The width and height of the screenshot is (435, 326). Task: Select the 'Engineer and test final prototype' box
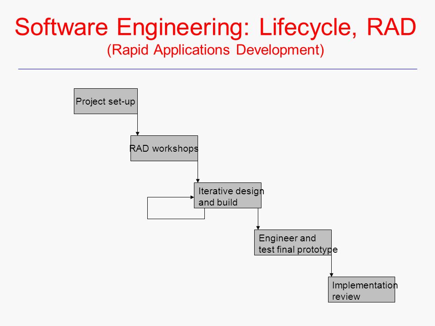[x=293, y=243]
